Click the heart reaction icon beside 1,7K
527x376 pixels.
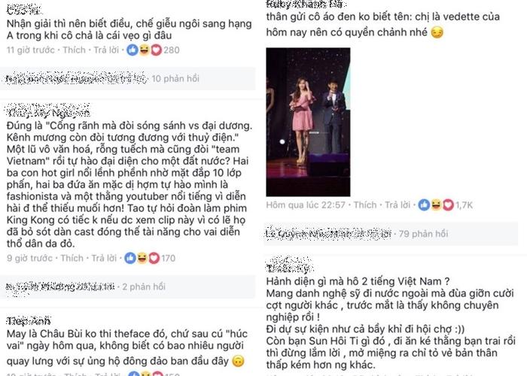pos(448,205)
